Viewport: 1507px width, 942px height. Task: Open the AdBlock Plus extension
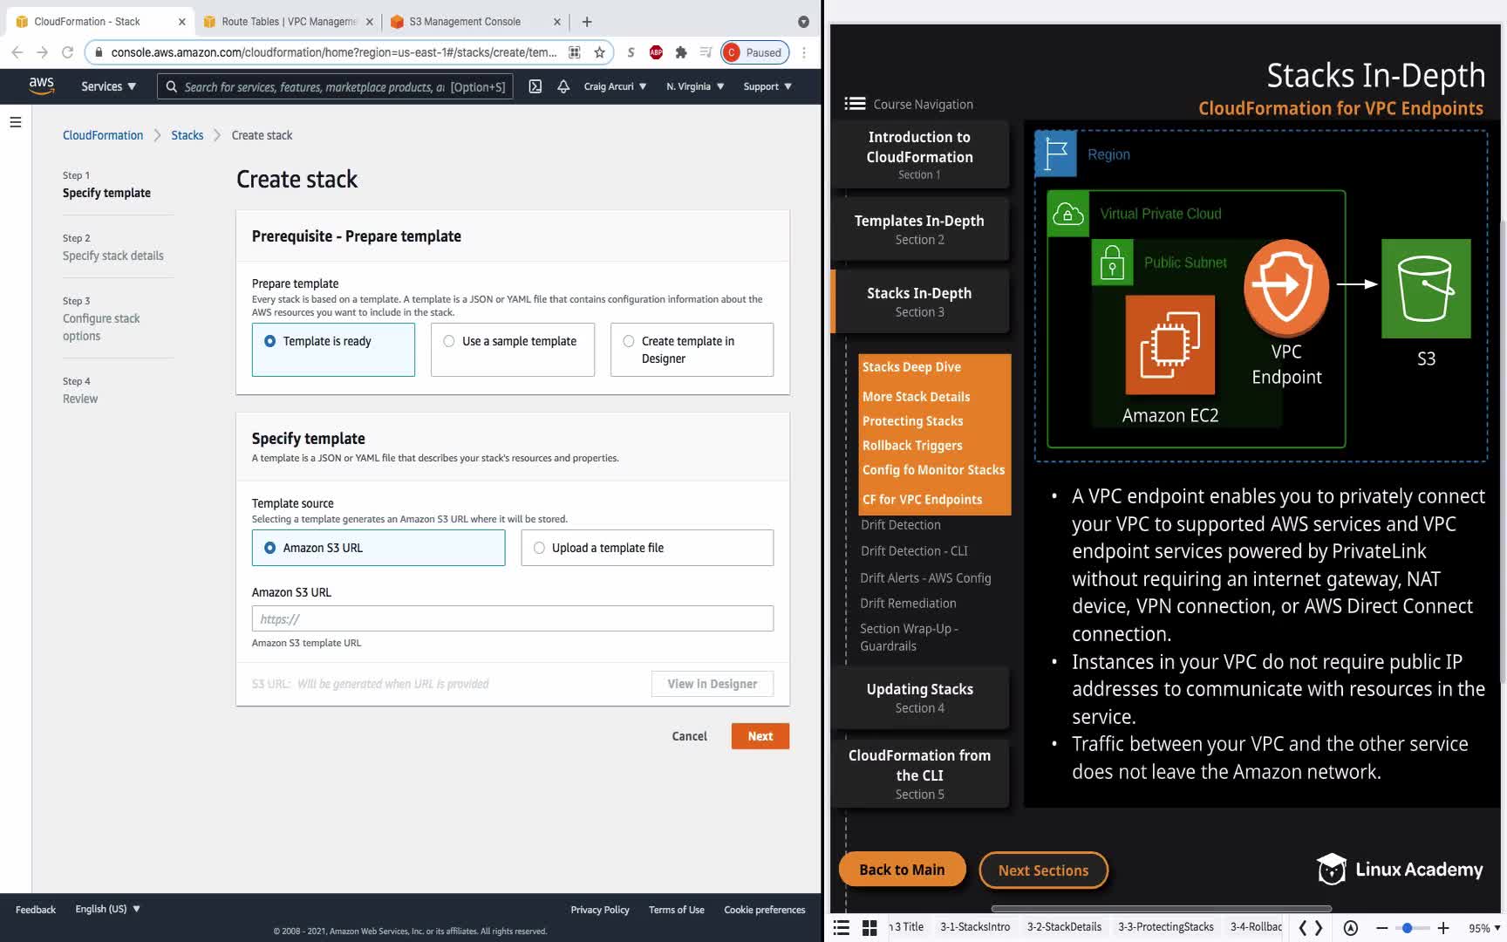coord(656,52)
